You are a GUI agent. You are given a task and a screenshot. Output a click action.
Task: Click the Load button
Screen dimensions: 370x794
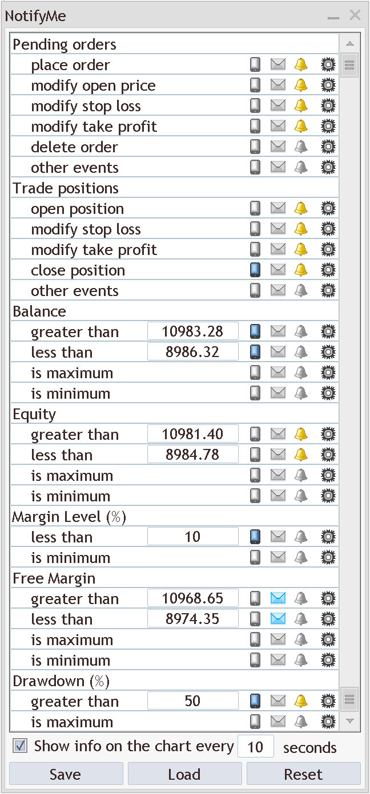184,775
